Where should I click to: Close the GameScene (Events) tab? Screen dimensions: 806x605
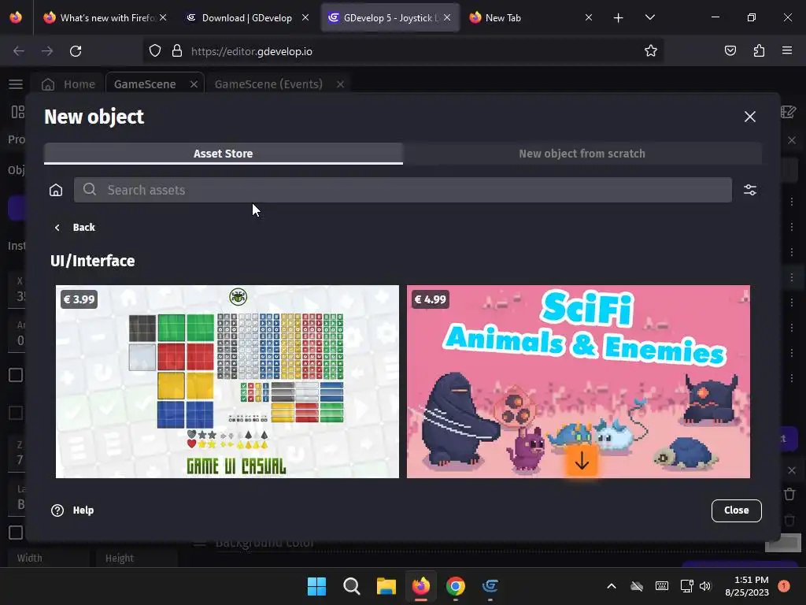point(340,84)
